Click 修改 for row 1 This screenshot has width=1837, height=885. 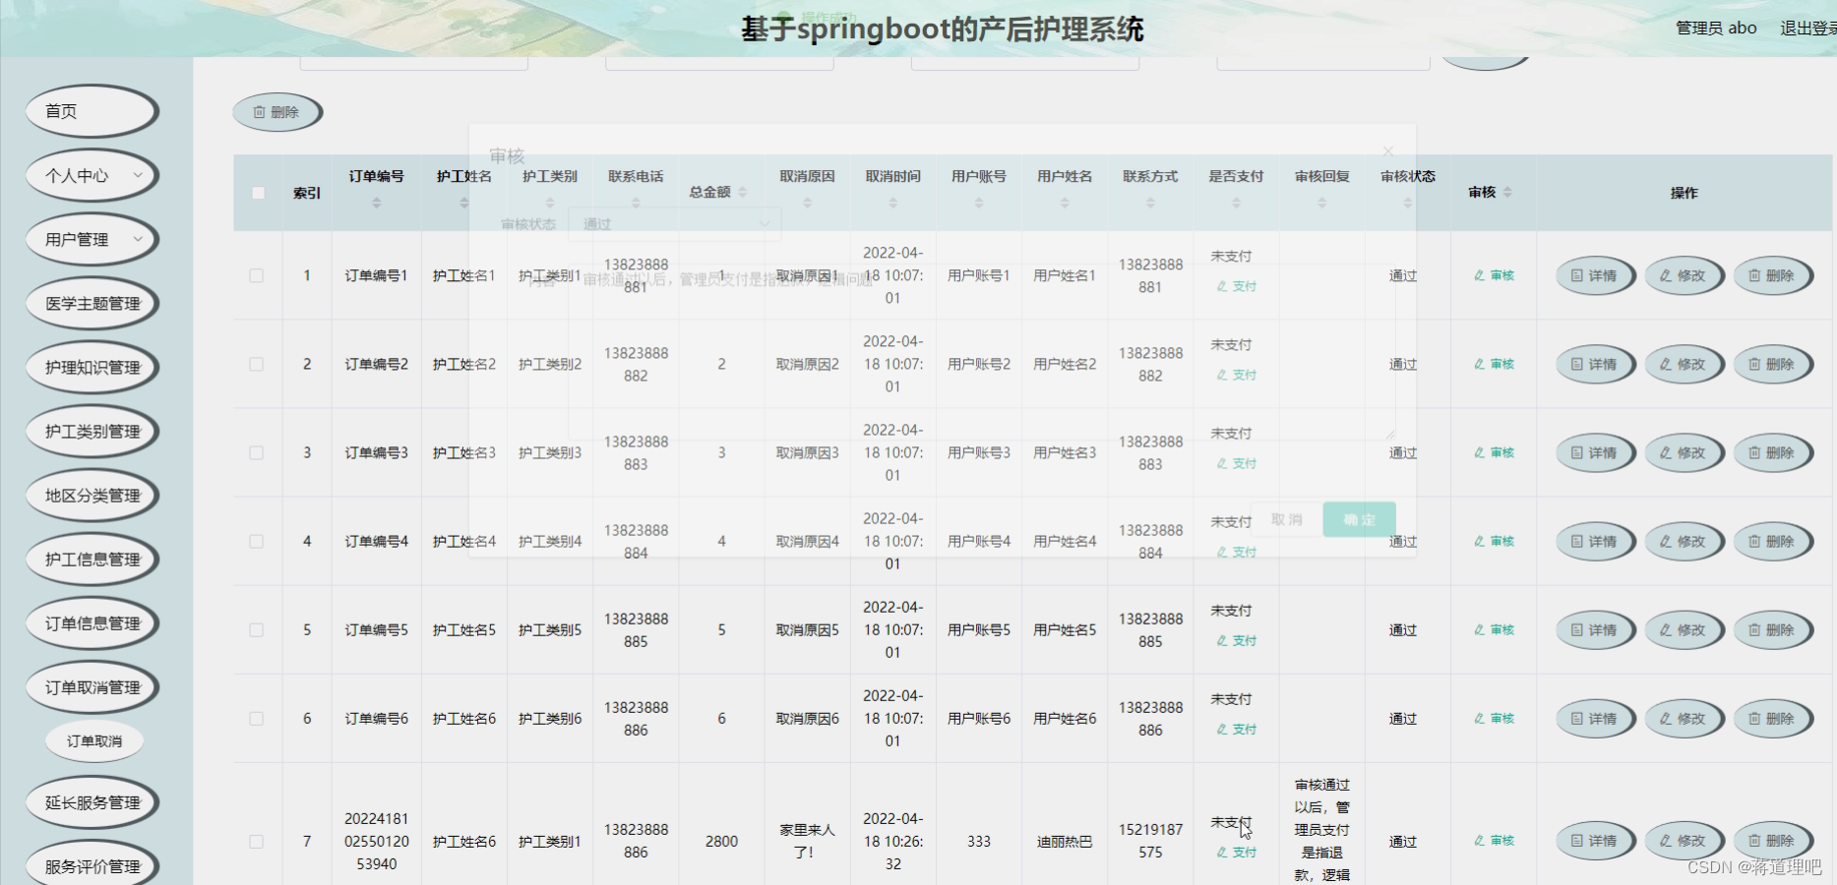pyautogui.click(x=1684, y=275)
